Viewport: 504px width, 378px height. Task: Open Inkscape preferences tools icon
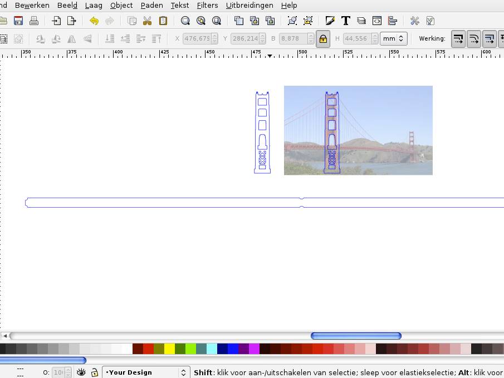415,21
